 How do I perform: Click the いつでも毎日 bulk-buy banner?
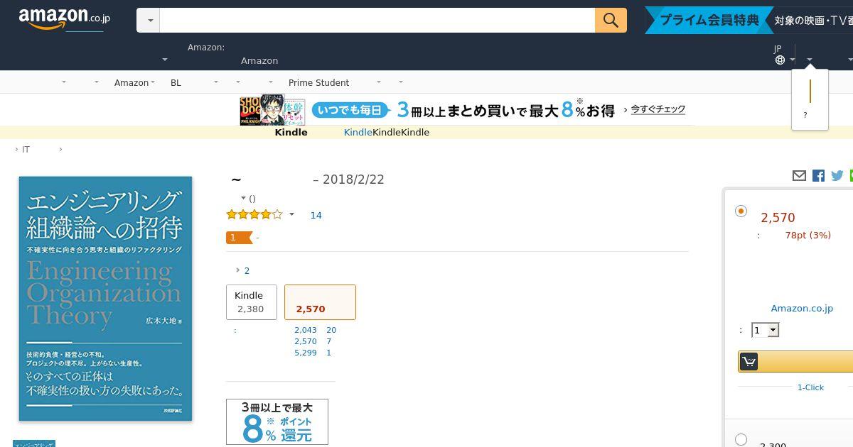(x=467, y=110)
